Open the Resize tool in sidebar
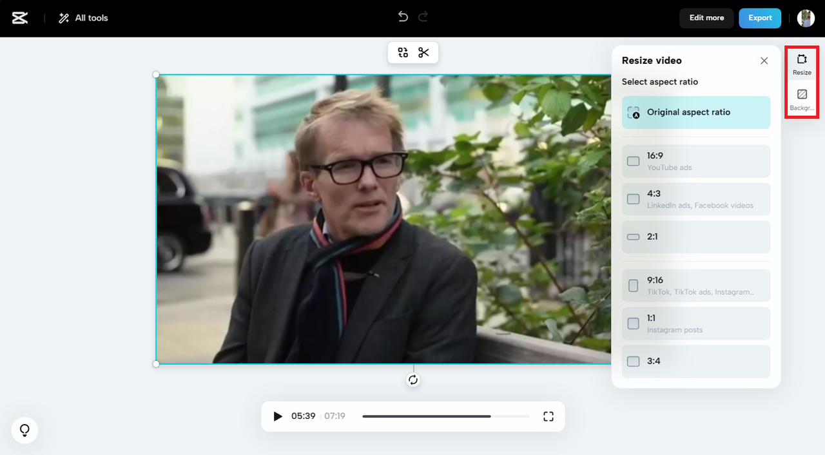This screenshot has width=825, height=455. click(802, 64)
